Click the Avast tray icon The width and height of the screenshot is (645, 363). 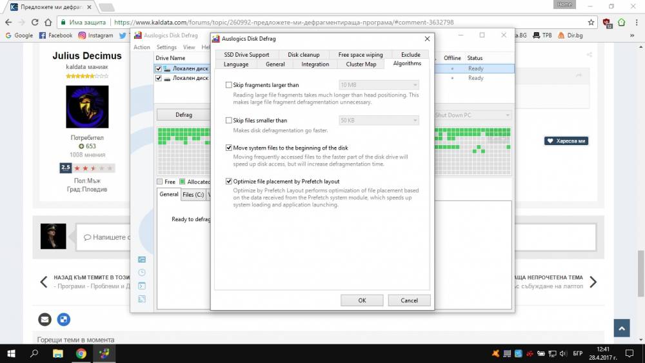[495, 353]
